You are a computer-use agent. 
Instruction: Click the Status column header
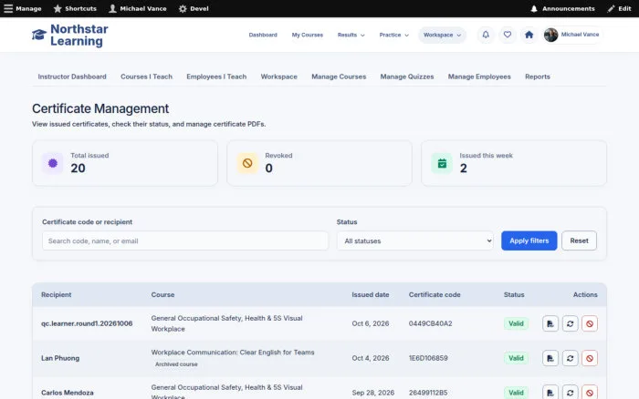click(514, 294)
